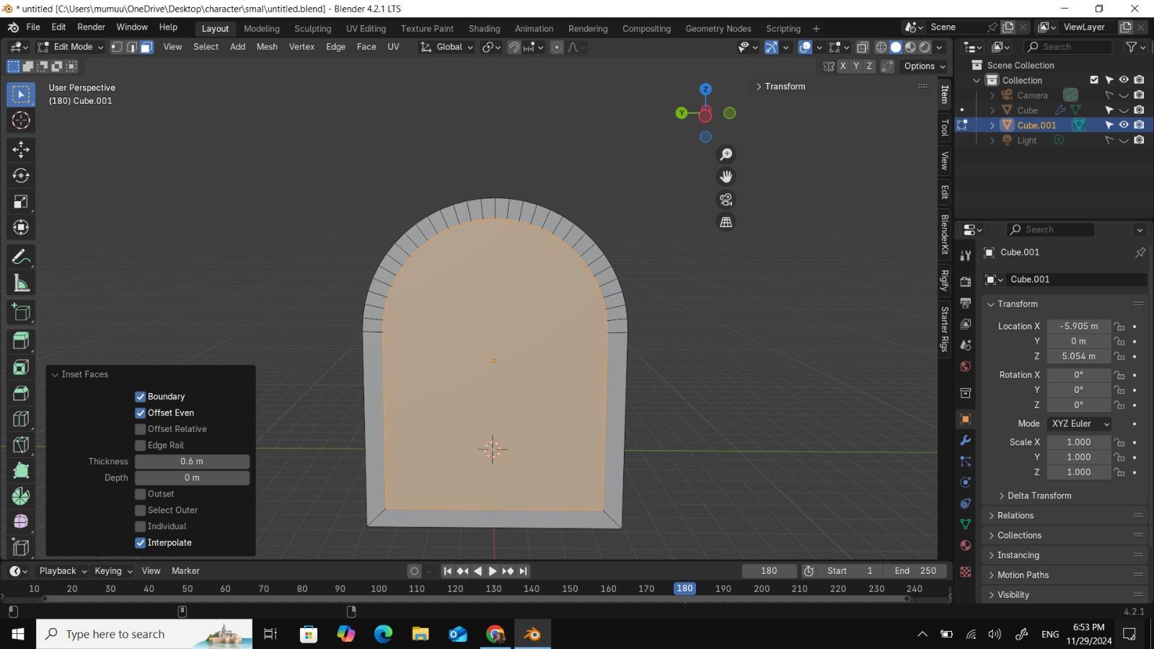Viewport: 1154px width, 649px height.
Task: Open the UV Editing workspace tab
Action: pyautogui.click(x=366, y=29)
